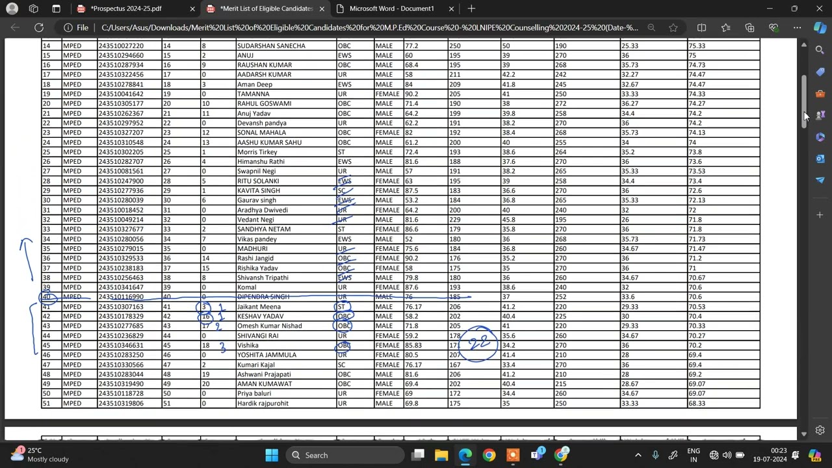Click the zoom magnifier in address bar

[x=651, y=28]
